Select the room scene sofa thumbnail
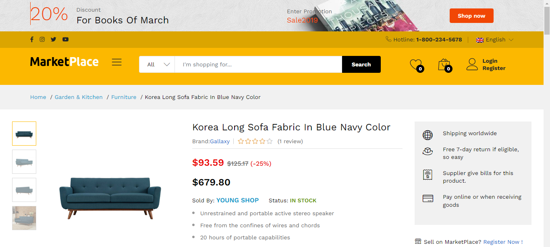550x247 pixels. pos(24,218)
